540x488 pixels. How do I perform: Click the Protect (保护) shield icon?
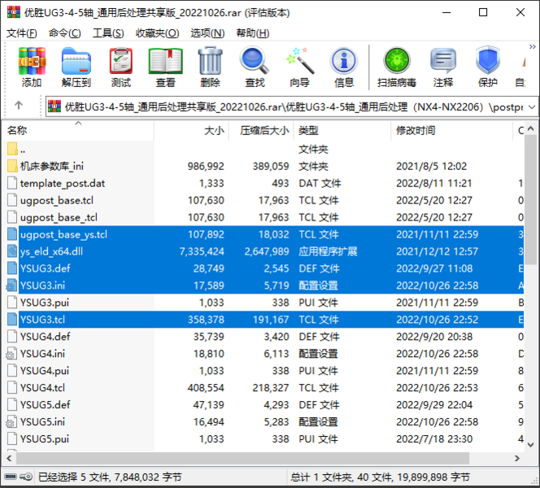coord(488,61)
